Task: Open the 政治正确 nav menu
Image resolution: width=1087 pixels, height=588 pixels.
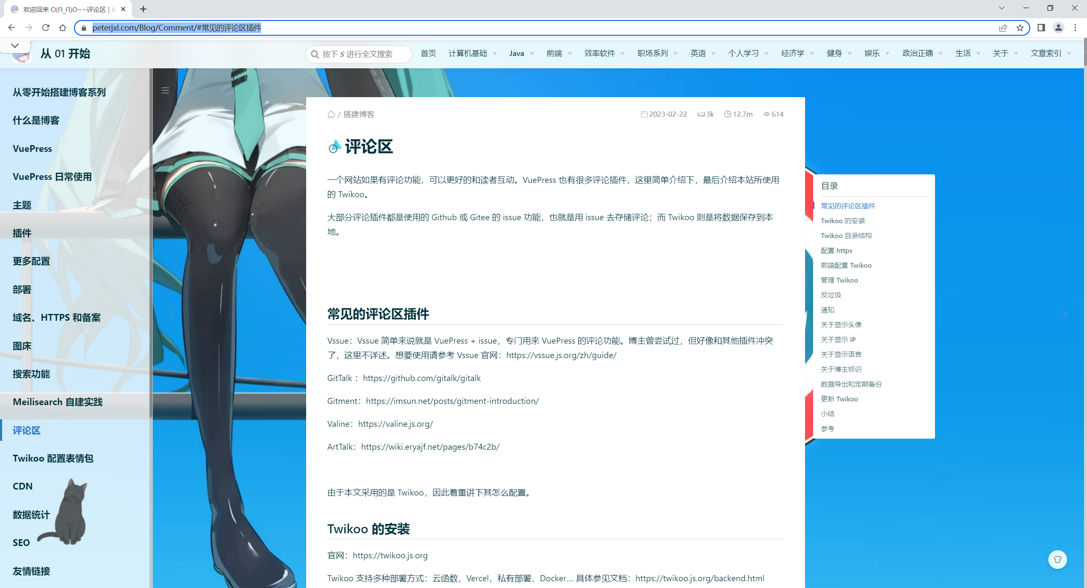Action: 922,53
